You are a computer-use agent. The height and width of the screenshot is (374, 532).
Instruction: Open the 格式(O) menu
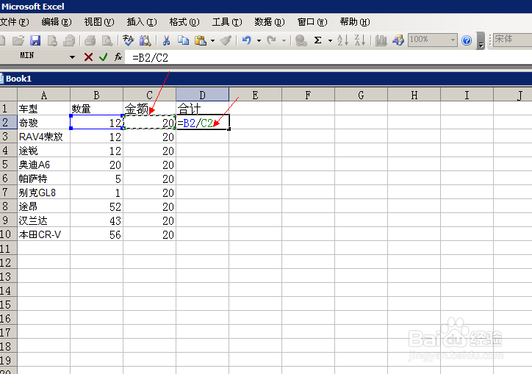(184, 22)
